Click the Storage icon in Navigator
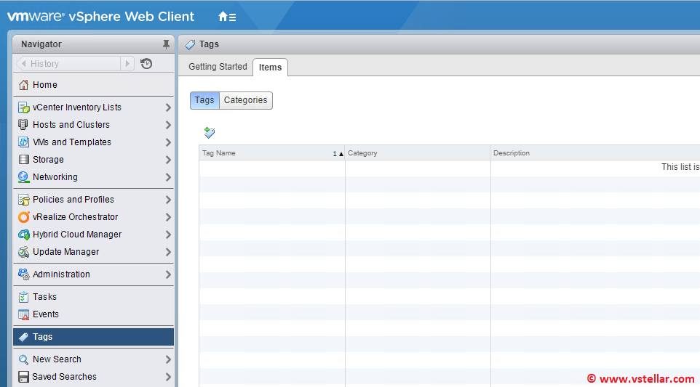700x387 pixels. tap(24, 160)
